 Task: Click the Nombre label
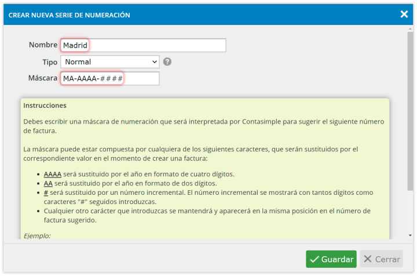pos(43,45)
